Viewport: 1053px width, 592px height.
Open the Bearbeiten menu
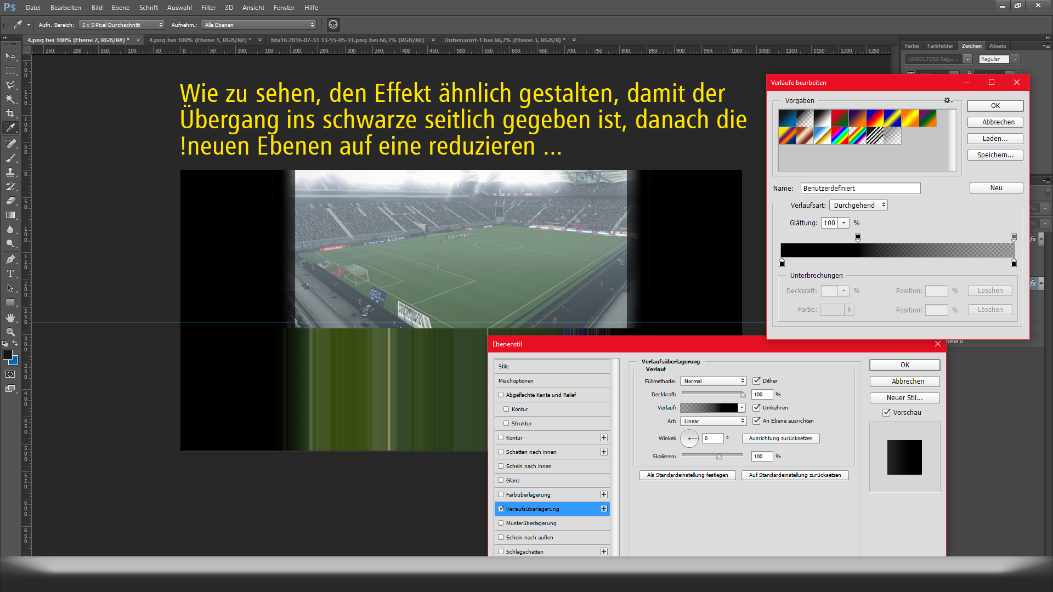point(66,8)
